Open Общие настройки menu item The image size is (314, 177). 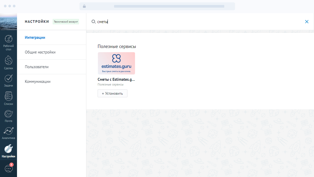40,52
